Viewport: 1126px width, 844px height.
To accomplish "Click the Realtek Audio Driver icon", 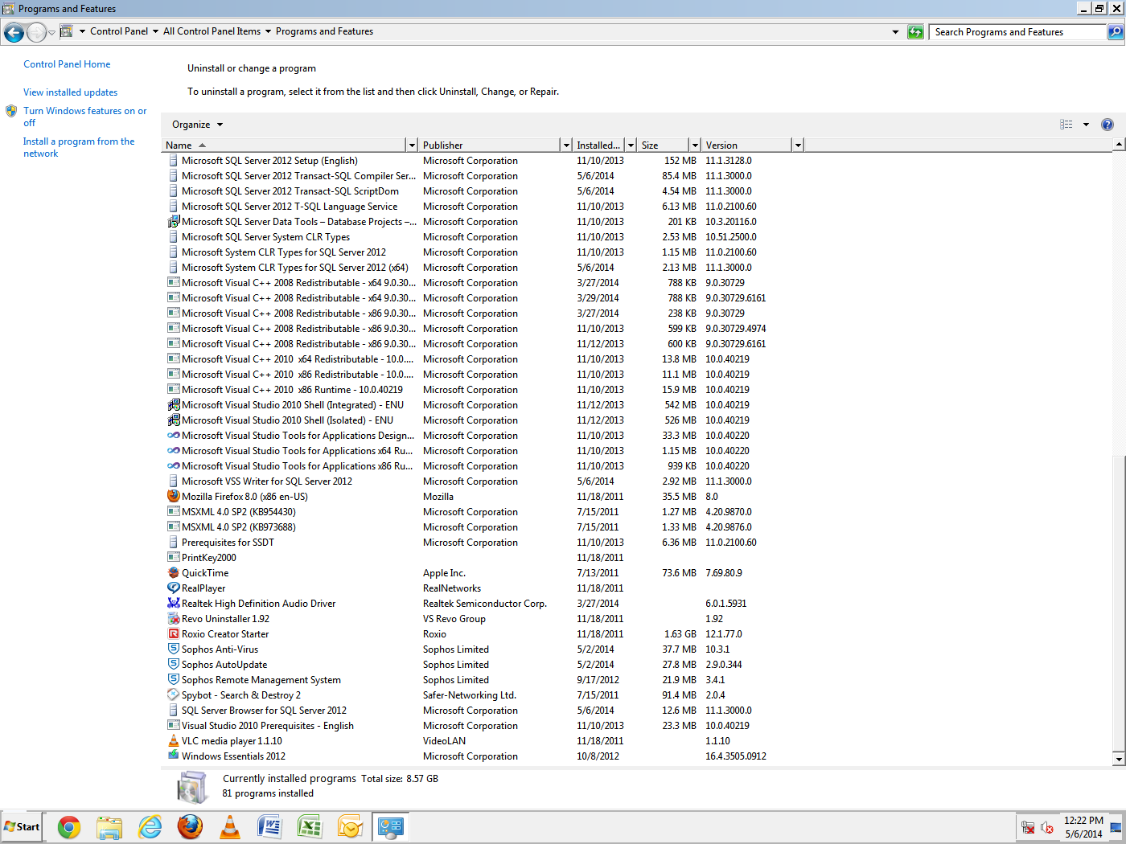I will [x=173, y=604].
